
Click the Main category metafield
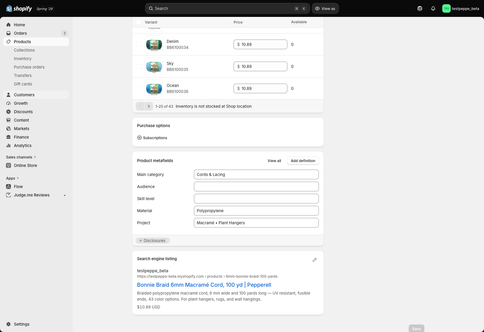pos(256,174)
